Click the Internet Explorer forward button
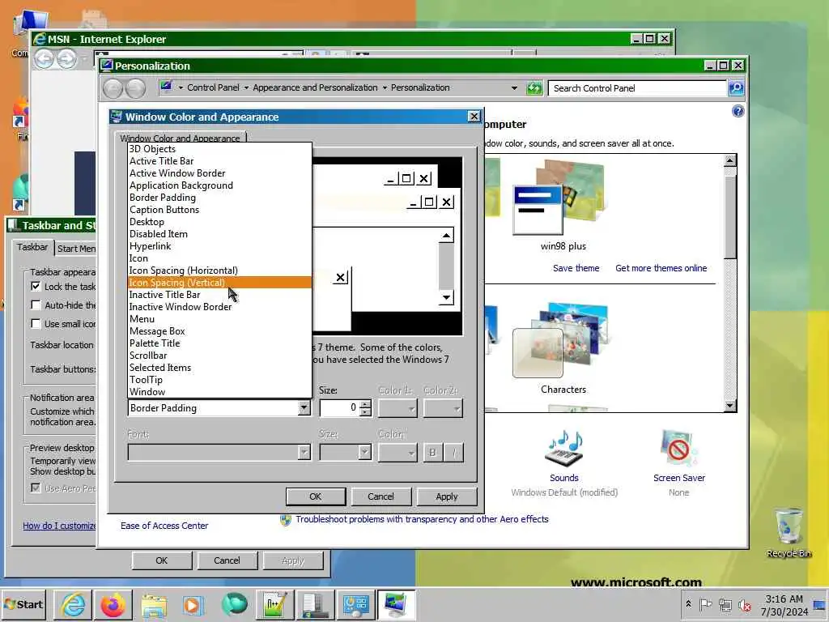 (x=67, y=58)
